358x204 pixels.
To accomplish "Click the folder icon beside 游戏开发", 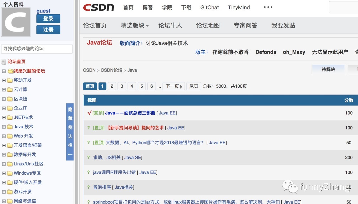I will tap(10, 192).
